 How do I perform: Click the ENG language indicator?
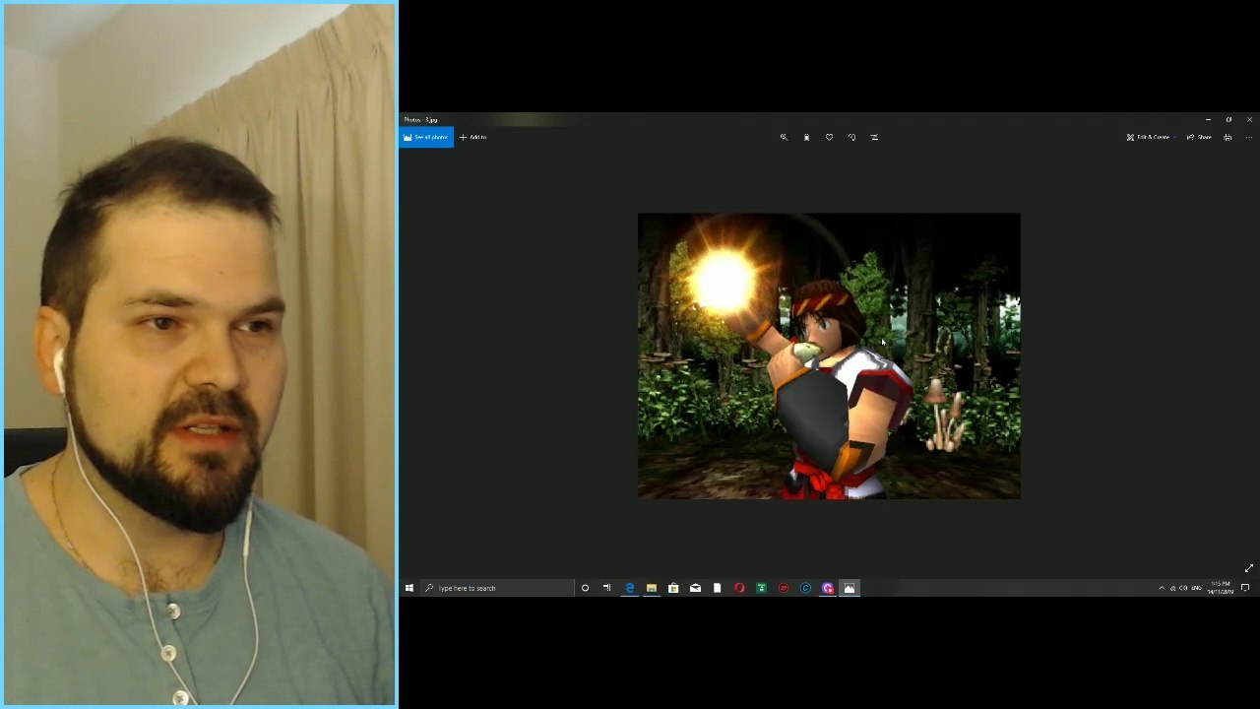[1197, 588]
